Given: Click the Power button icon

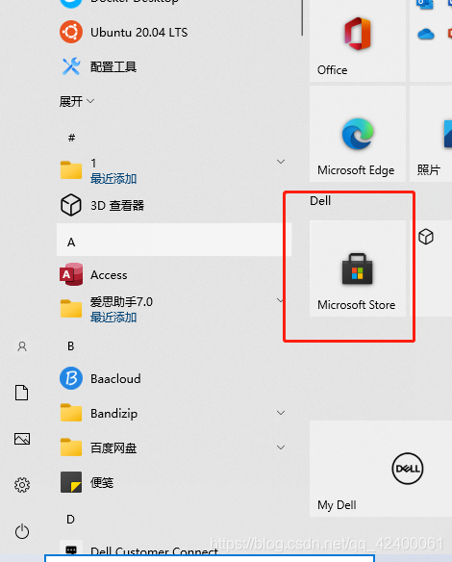Looking at the screenshot, I should (x=22, y=531).
